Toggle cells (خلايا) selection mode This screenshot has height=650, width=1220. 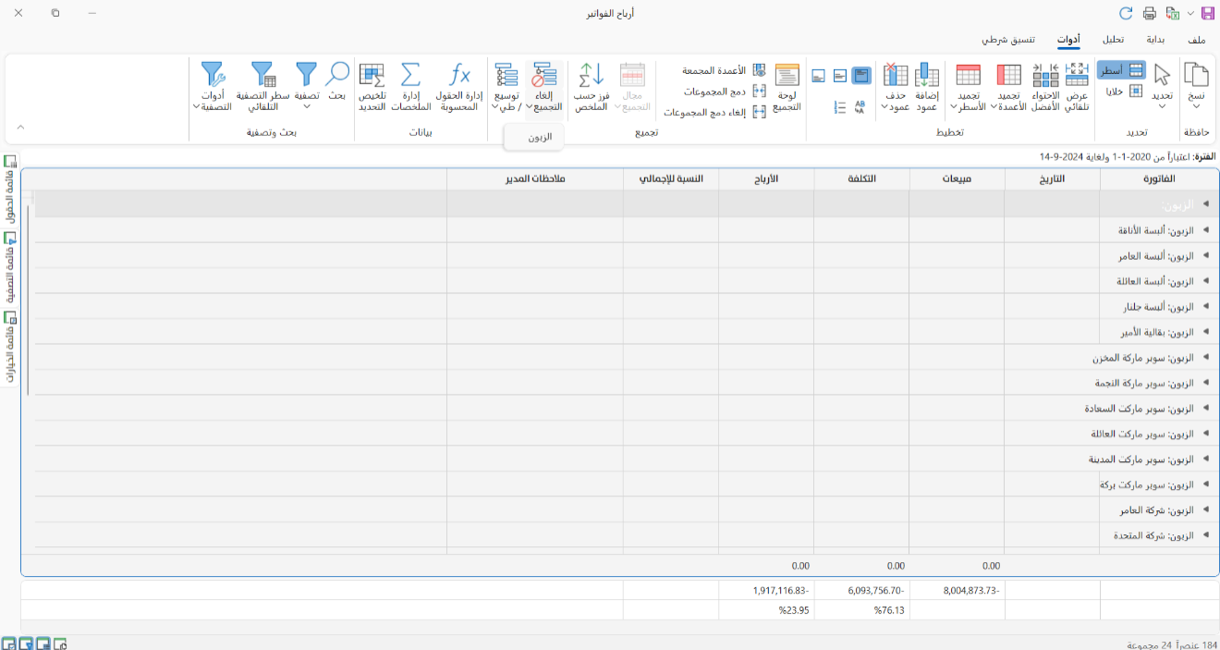[x=1121, y=91]
